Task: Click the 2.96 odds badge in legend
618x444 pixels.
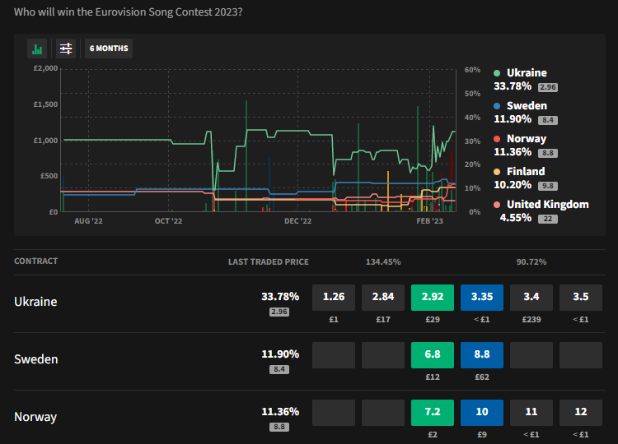Action: [548, 87]
